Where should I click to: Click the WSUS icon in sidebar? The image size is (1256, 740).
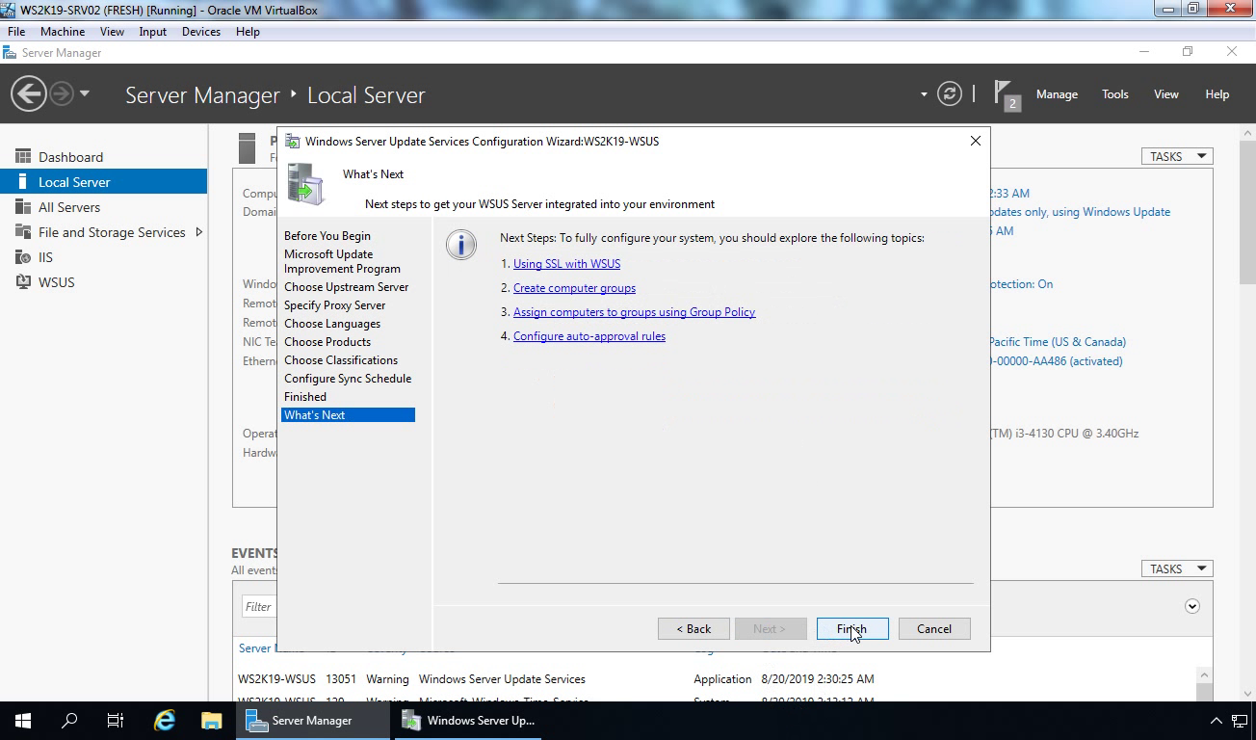pyautogui.click(x=22, y=281)
